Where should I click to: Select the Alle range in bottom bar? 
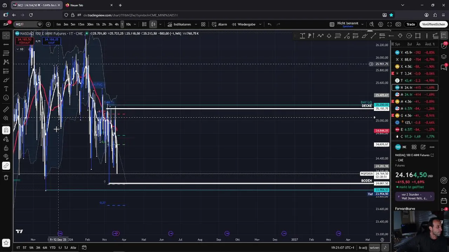[73, 248]
